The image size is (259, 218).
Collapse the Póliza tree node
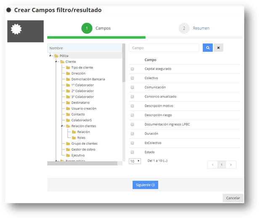[x=50, y=56]
